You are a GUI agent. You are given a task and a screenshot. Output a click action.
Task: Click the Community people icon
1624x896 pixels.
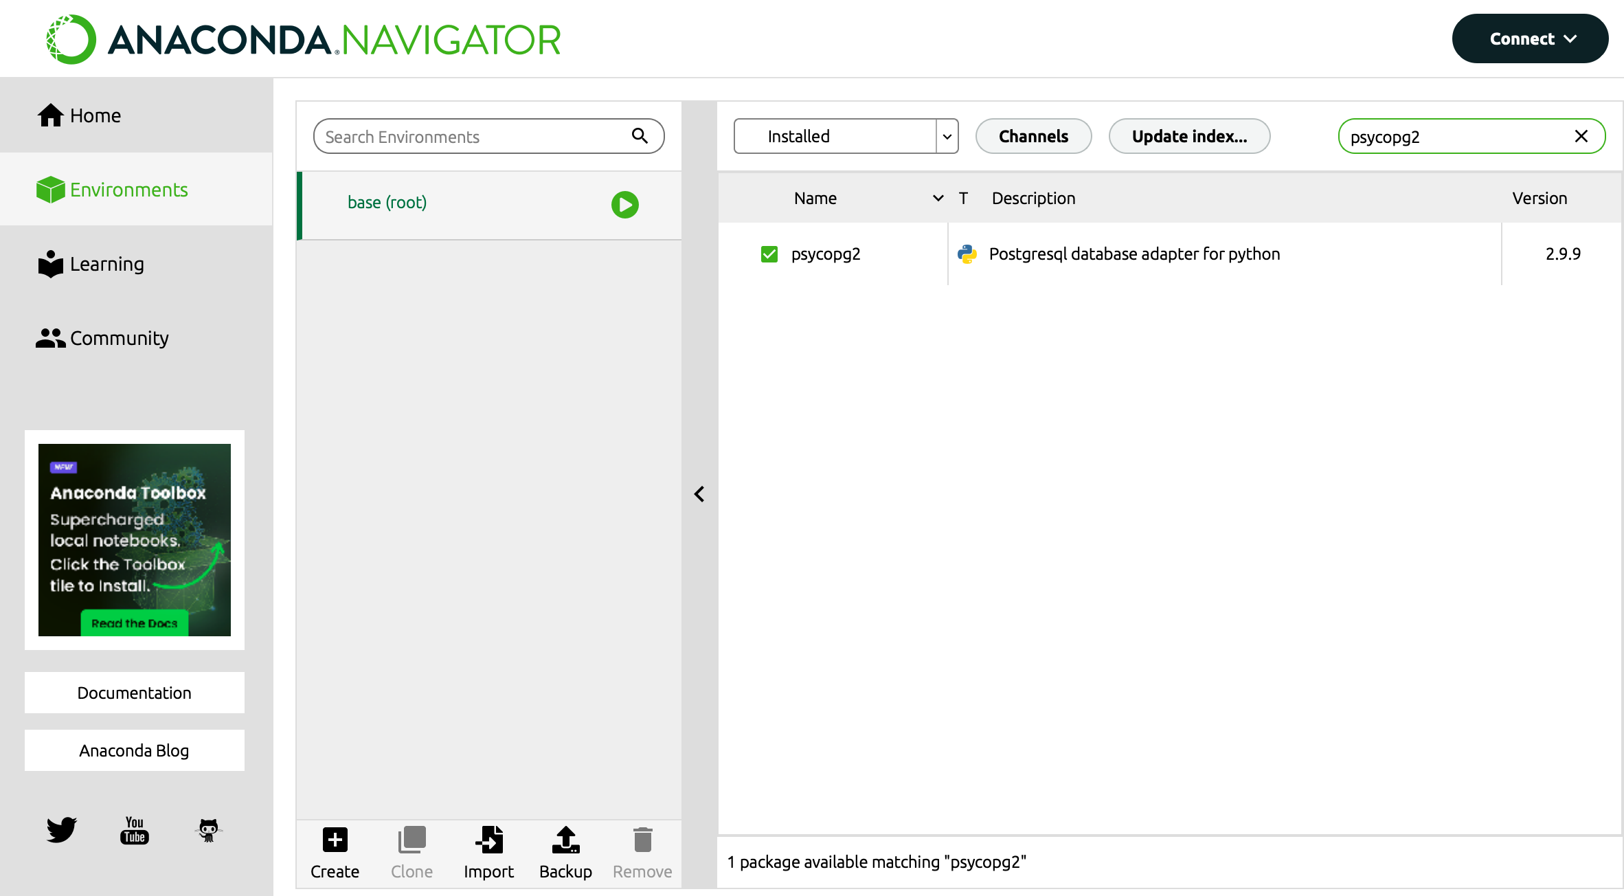point(49,337)
